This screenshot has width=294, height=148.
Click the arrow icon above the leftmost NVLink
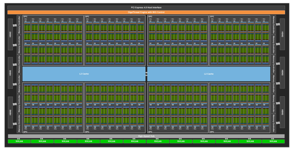(19, 139)
